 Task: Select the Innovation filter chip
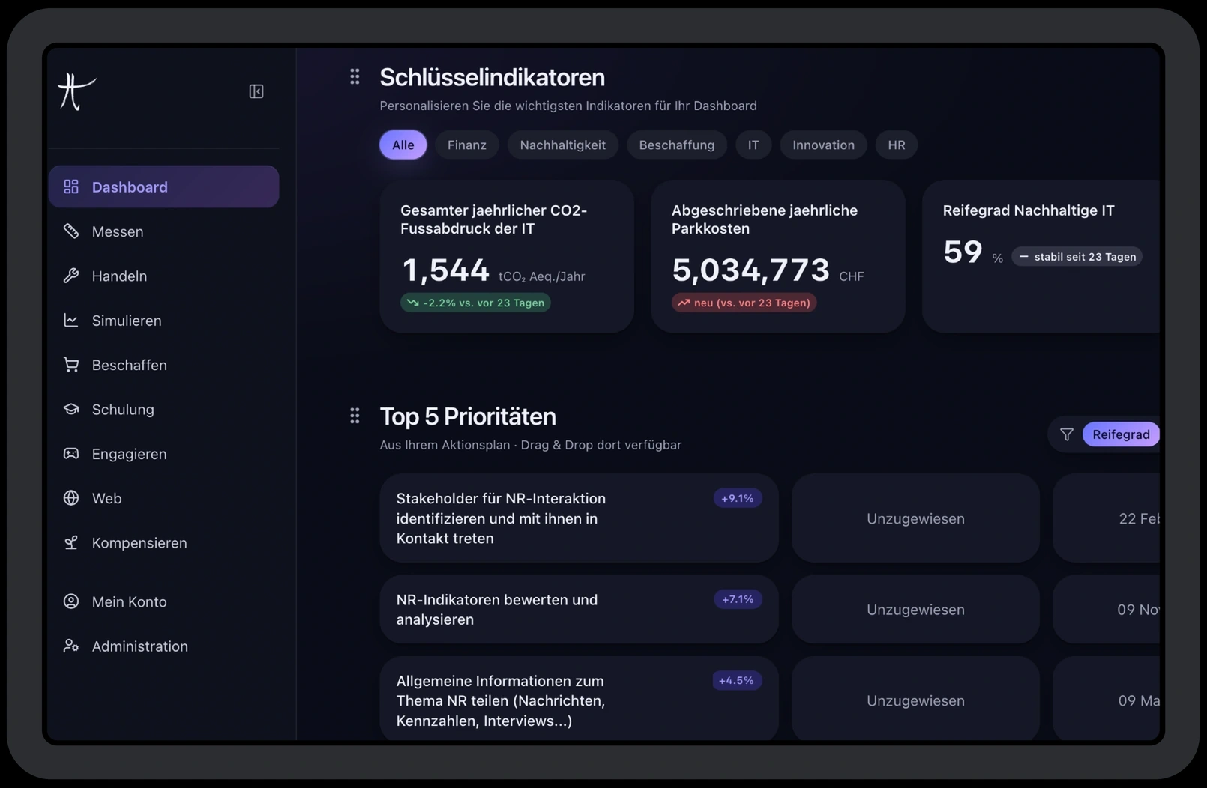(823, 145)
